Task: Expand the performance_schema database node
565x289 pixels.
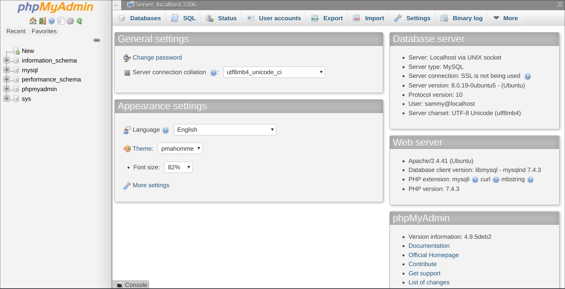Action: [x=6, y=79]
